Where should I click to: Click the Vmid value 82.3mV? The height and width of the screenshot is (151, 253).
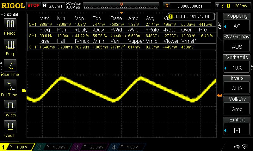point(152,47)
